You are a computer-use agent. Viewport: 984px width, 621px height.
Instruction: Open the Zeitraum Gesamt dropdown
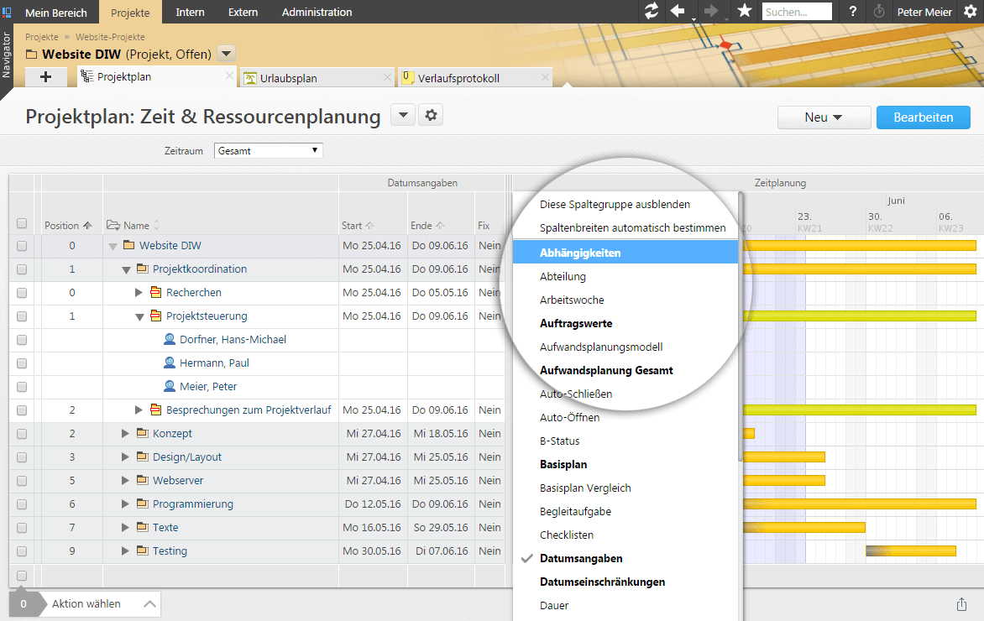coord(269,151)
